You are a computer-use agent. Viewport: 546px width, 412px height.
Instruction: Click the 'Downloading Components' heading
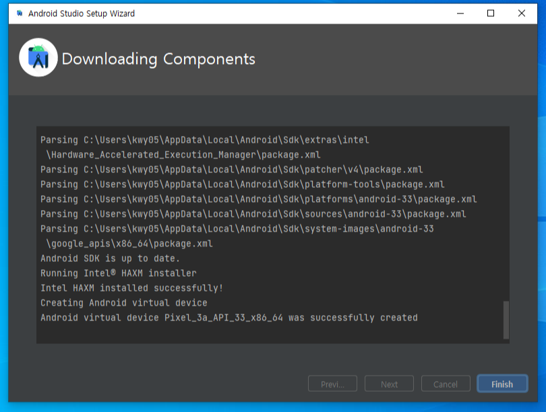click(x=158, y=59)
